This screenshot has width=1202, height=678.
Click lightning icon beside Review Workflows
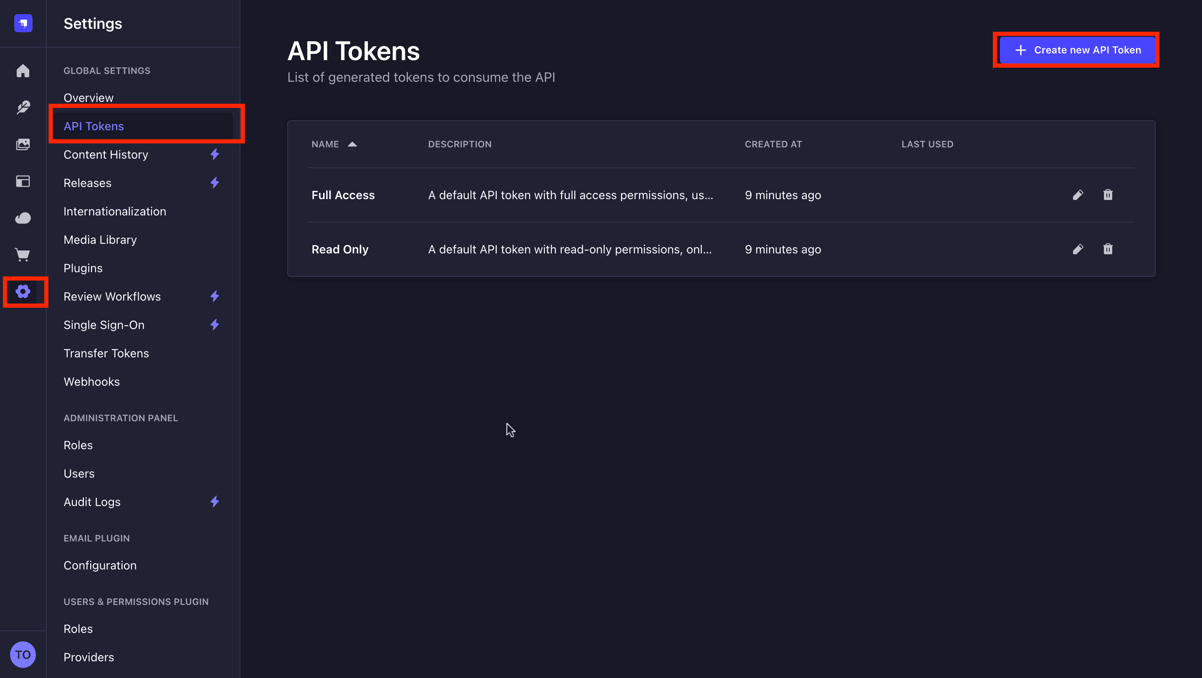coord(215,296)
